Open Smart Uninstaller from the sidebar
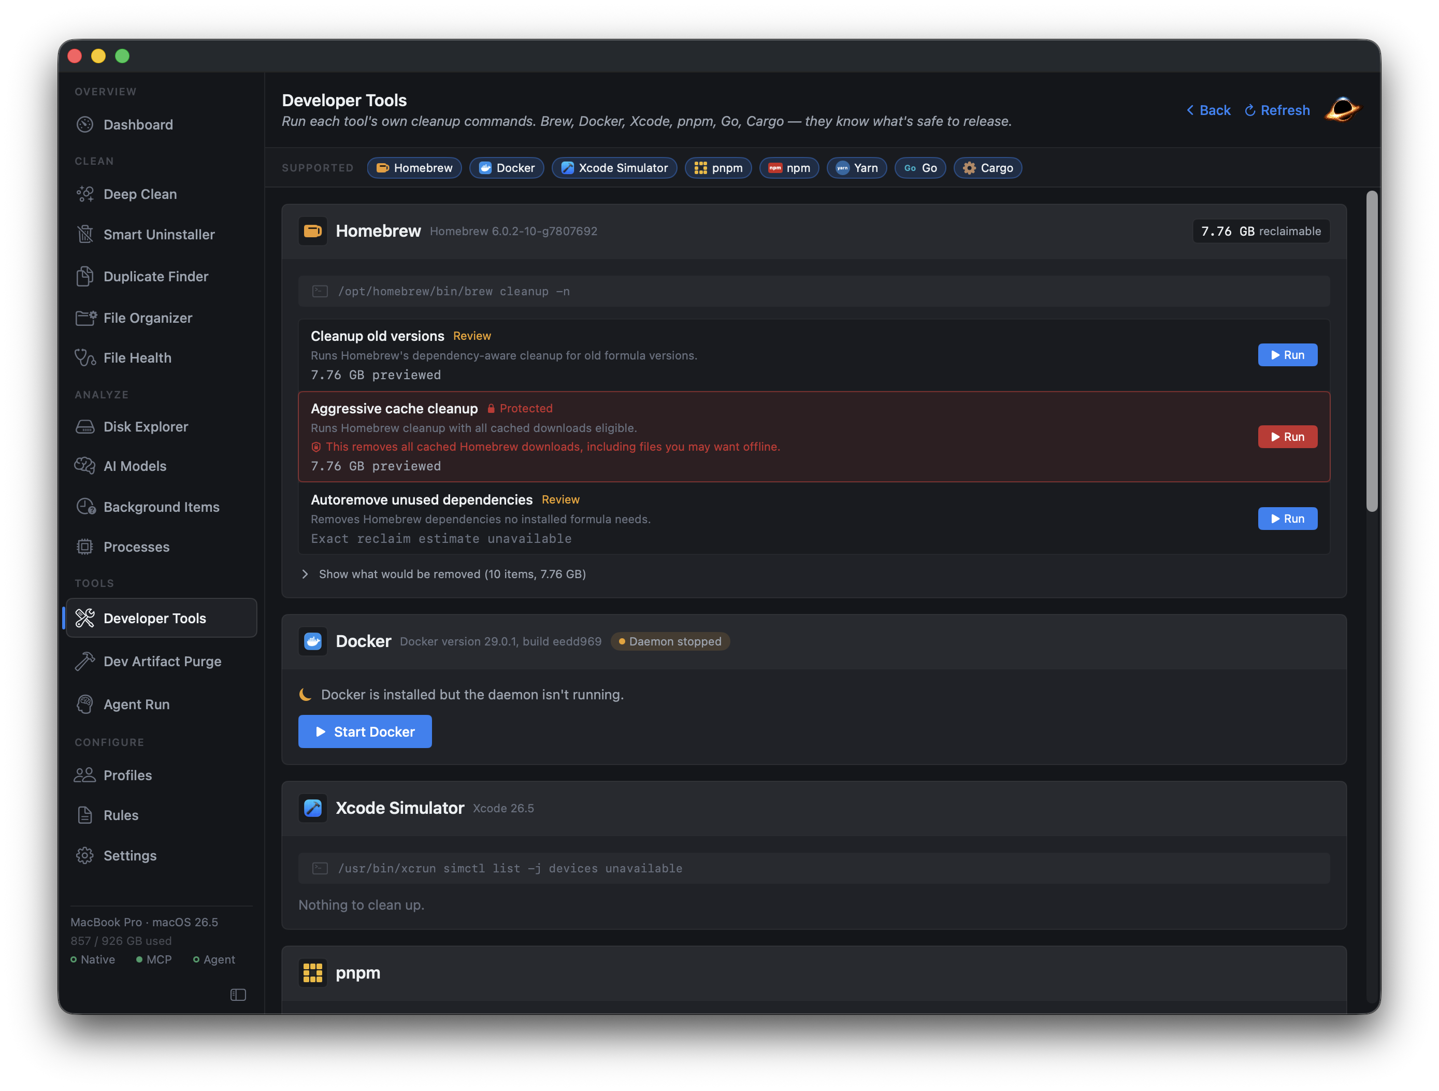The width and height of the screenshot is (1439, 1091). pos(161,234)
